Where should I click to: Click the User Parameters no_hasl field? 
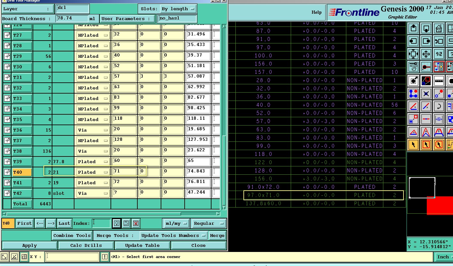point(177,19)
